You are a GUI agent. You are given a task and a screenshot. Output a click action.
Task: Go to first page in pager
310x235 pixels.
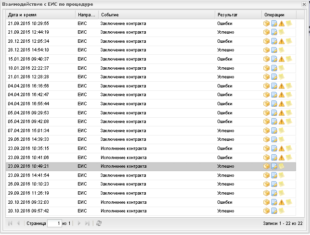(10, 223)
